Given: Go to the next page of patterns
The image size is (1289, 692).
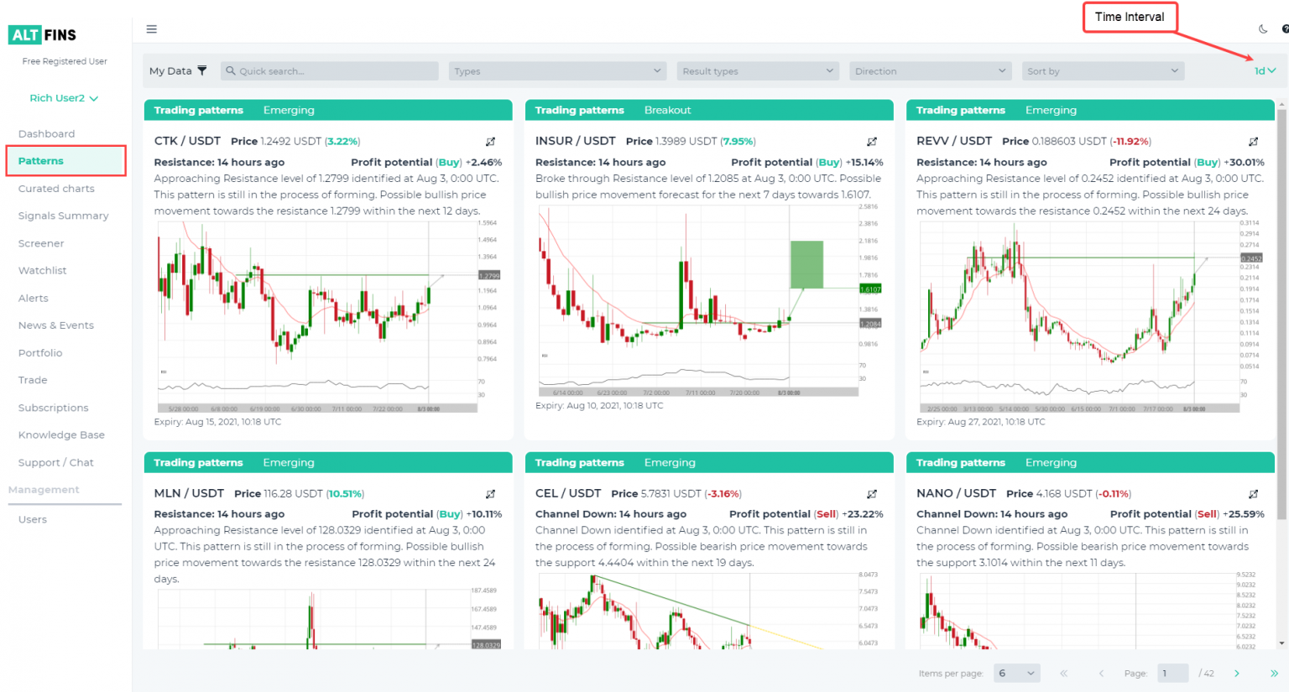Looking at the screenshot, I should pos(1236,673).
